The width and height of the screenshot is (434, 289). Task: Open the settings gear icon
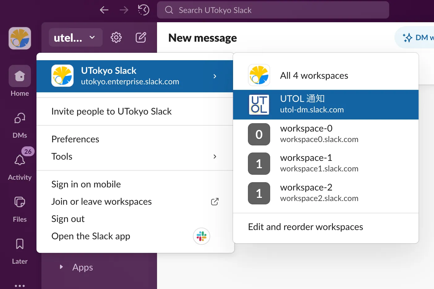coord(116,38)
